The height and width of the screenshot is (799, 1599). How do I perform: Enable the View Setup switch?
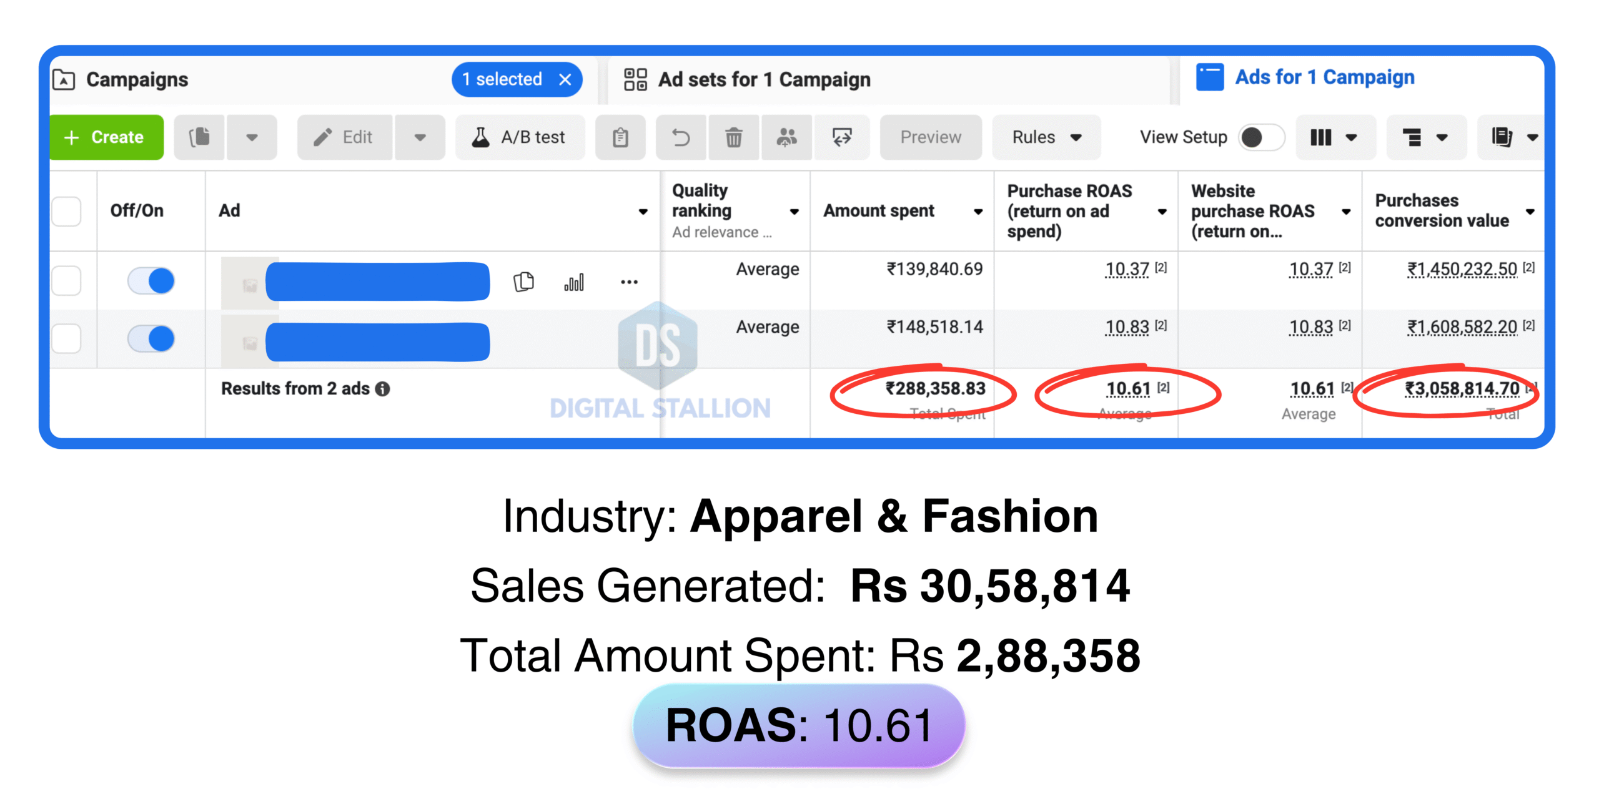click(1260, 137)
